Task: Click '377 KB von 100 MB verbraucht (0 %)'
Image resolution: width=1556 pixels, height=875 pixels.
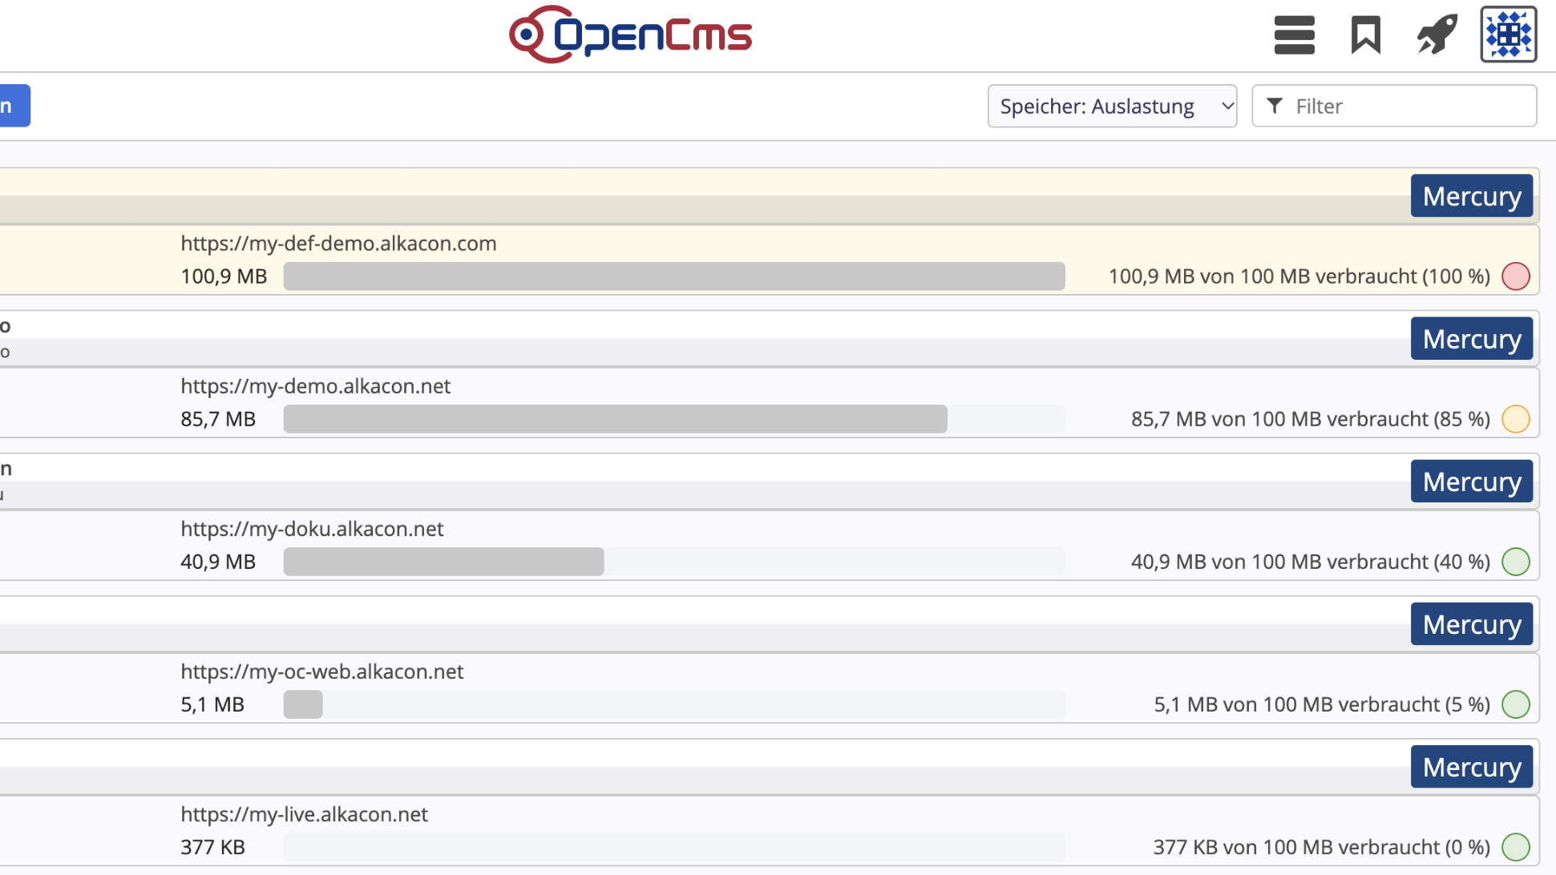Action: click(x=1321, y=847)
